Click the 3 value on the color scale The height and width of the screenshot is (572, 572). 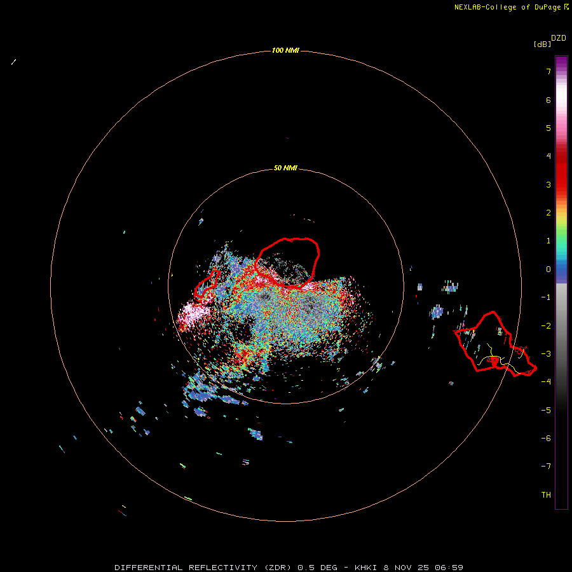[x=548, y=184]
